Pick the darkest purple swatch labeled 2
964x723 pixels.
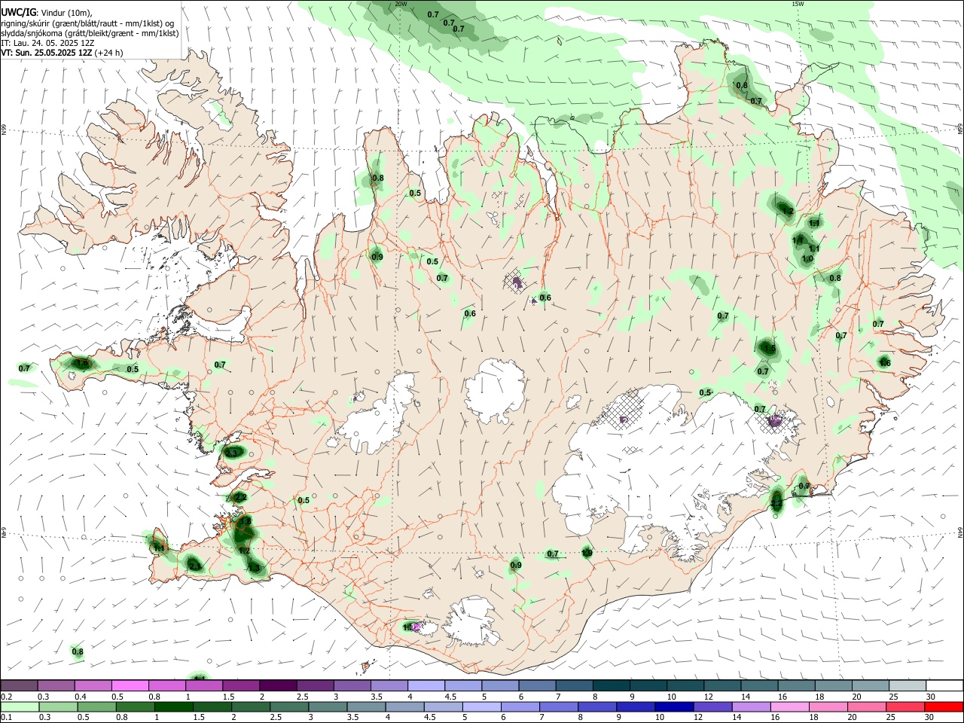pyautogui.click(x=277, y=686)
